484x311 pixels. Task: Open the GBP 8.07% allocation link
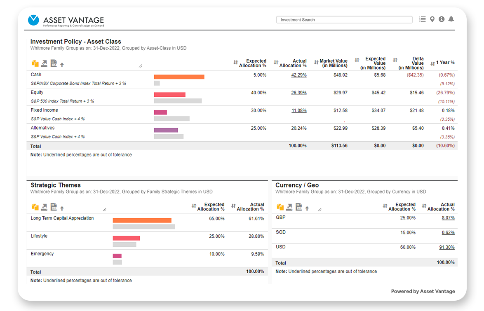pyautogui.click(x=448, y=217)
